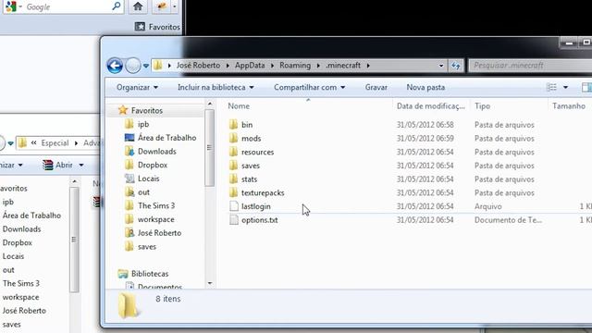Viewport: 592px width, 333px height.
Task: Open saves in Explorer favorites pane
Action: coord(146,247)
